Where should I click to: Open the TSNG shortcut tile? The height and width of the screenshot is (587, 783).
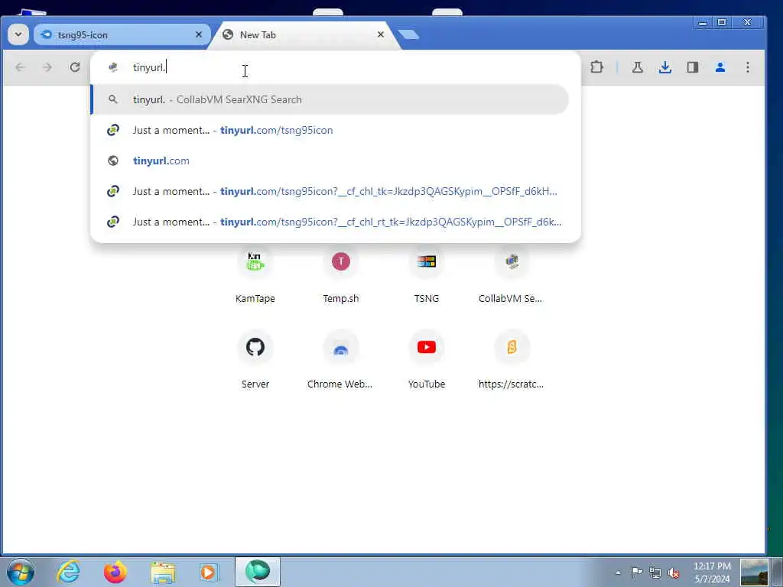pyautogui.click(x=427, y=274)
